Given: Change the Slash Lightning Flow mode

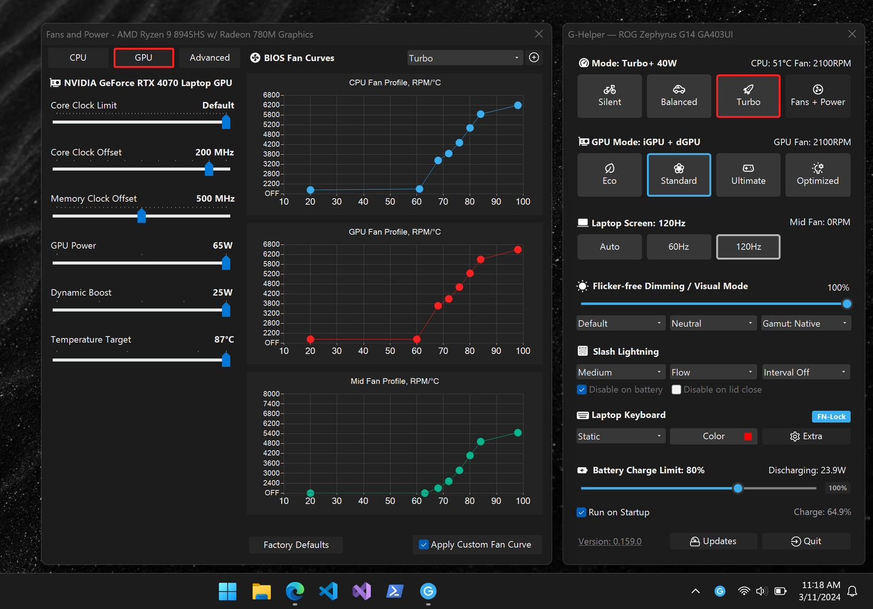Looking at the screenshot, I should 713,371.
